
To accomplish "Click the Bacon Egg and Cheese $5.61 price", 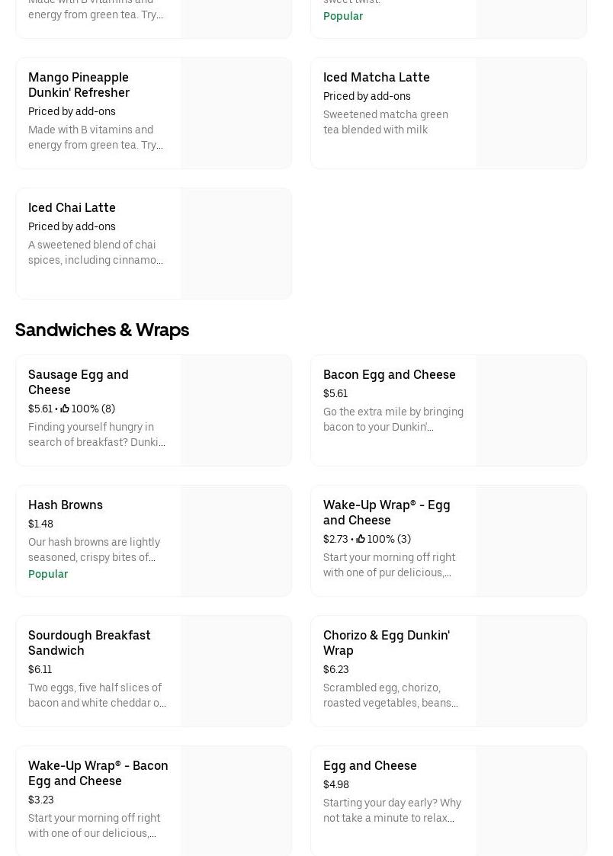I will pos(335,393).
